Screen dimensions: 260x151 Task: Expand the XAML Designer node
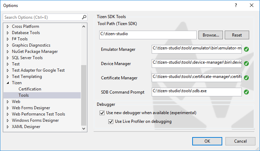[8, 127]
